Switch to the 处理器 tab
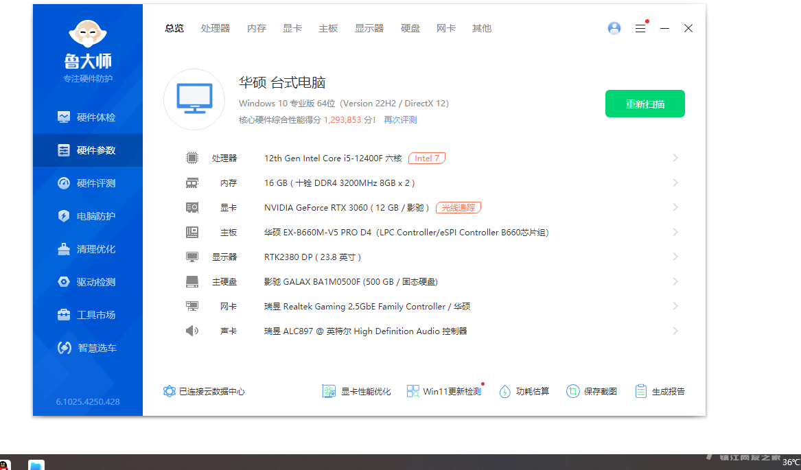This screenshot has height=470, width=801. 216,28
